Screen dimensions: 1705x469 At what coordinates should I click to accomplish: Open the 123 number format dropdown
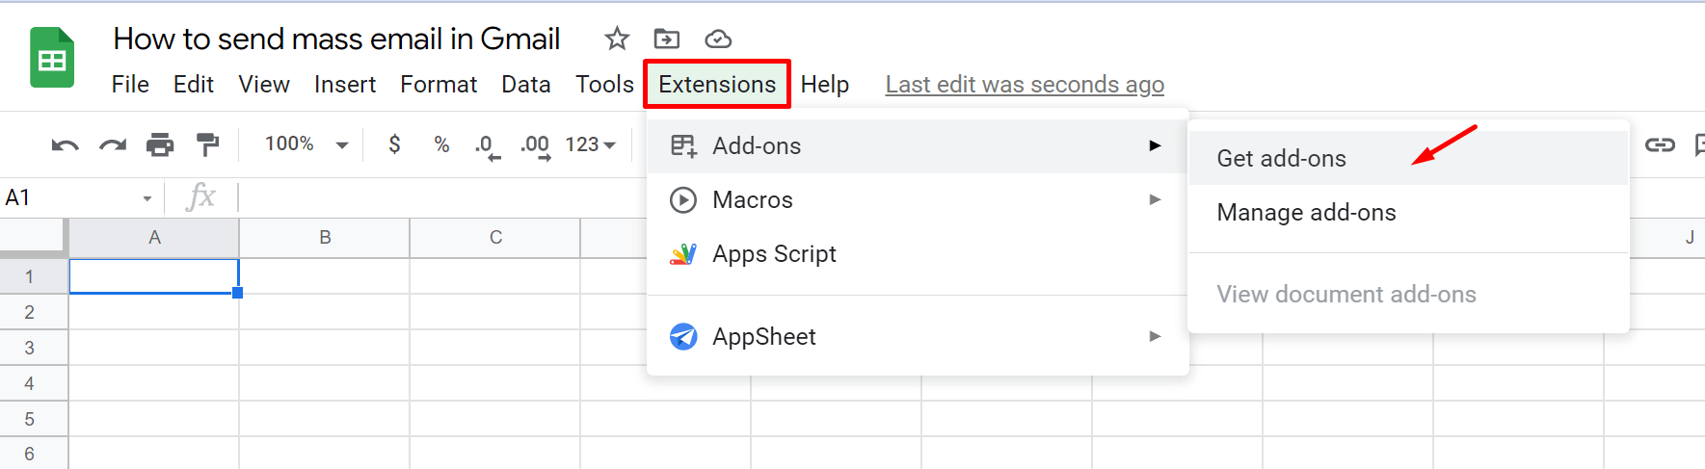590,144
